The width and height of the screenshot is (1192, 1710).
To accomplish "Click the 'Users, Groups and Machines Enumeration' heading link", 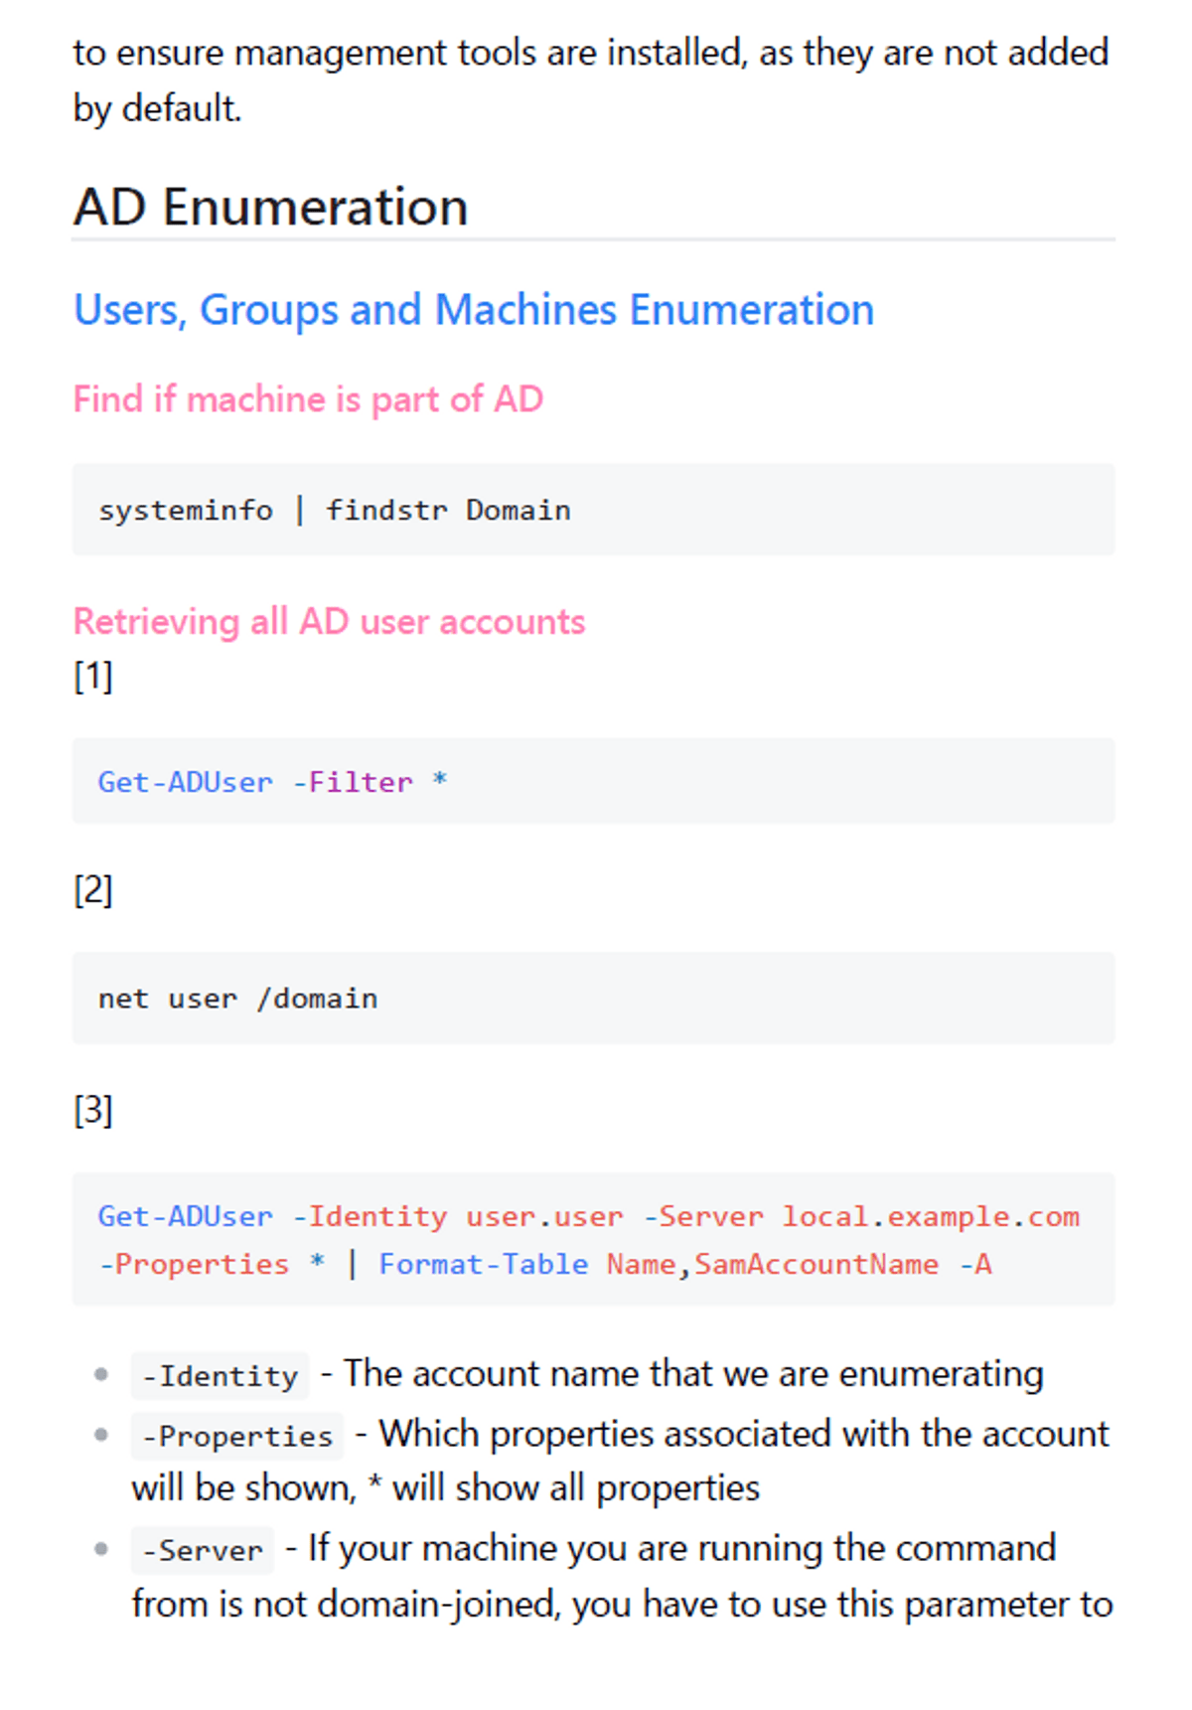I will (474, 310).
